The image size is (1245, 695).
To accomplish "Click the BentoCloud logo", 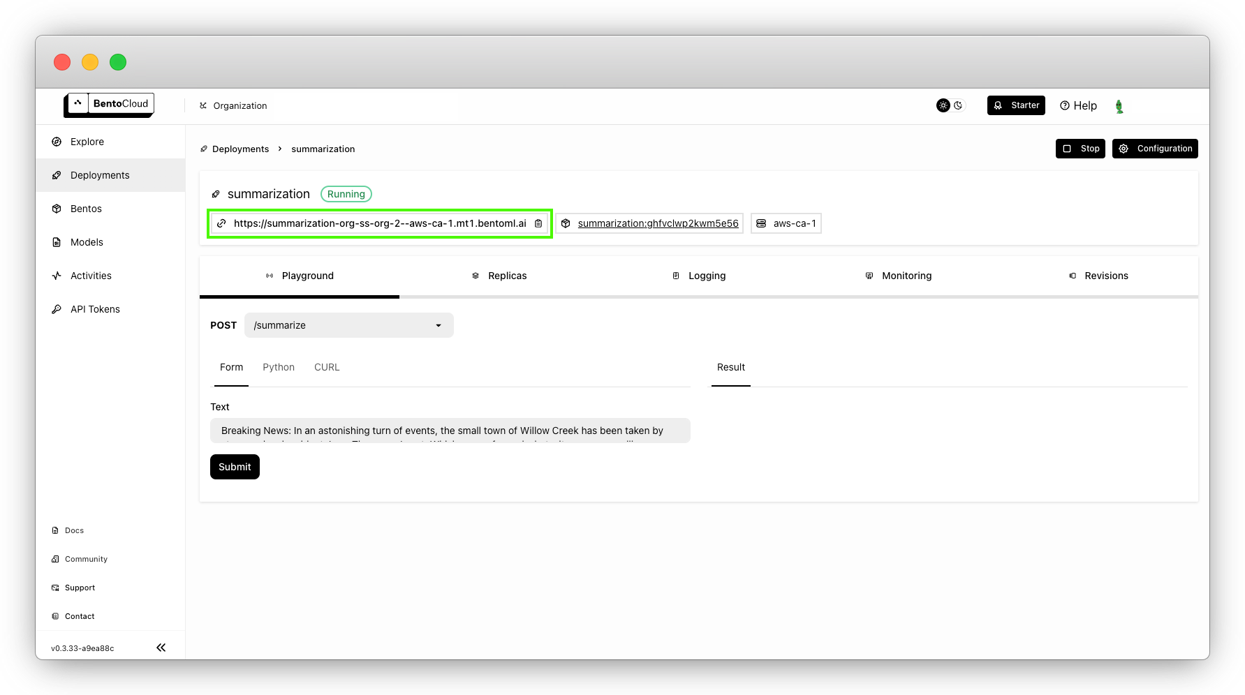I will [109, 104].
